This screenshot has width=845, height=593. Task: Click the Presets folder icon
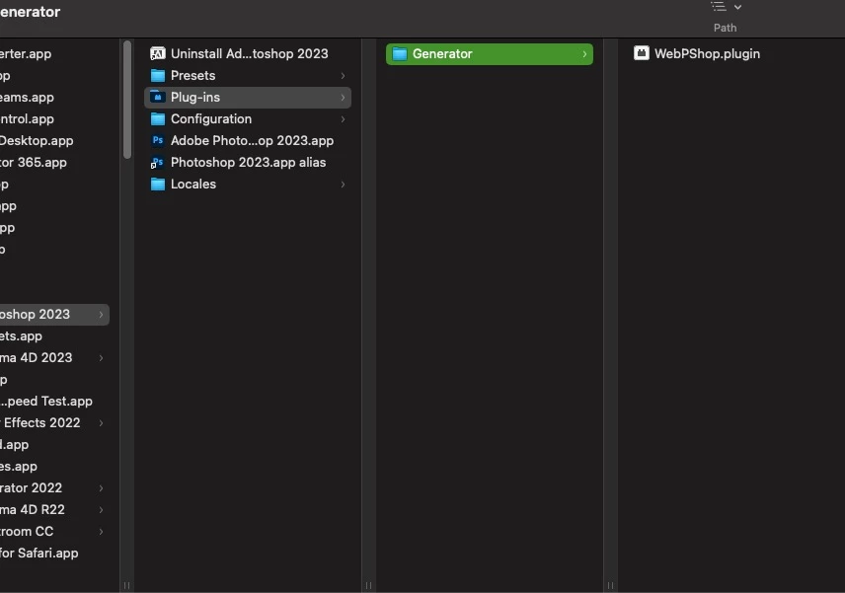click(x=157, y=75)
